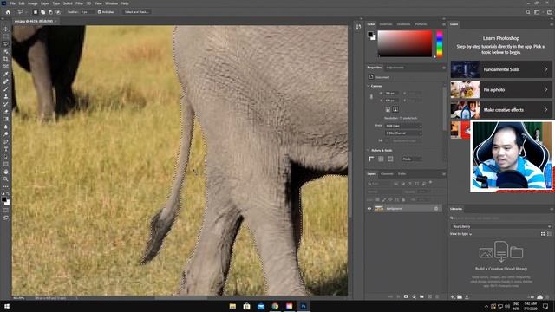Select the Lasso tool in the toolbox
The width and height of the screenshot is (555, 312).
click(6, 44)
